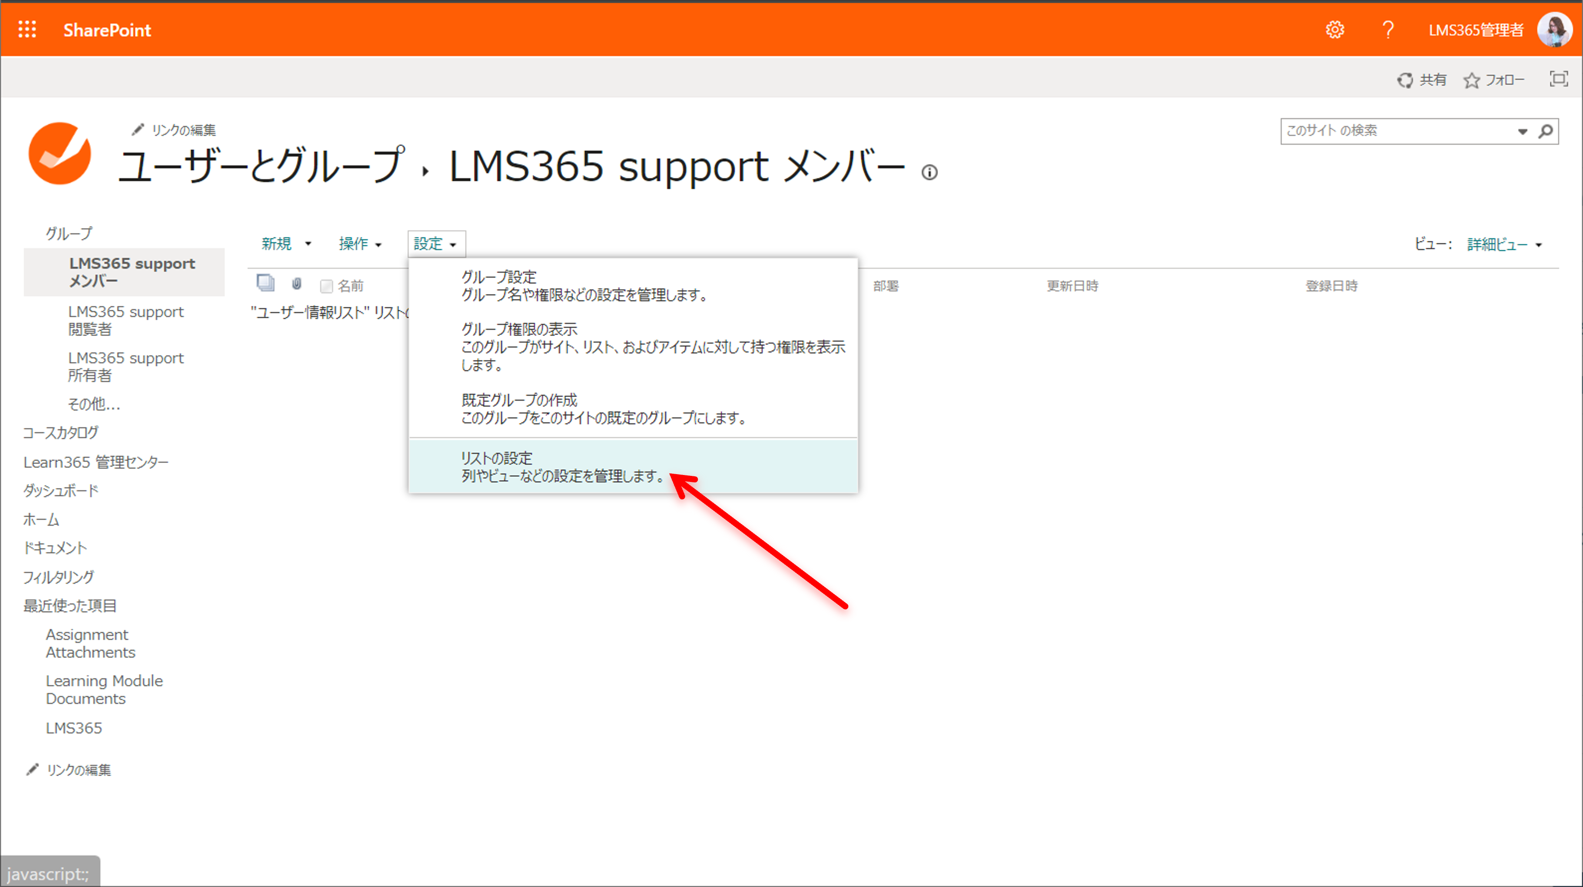1583x887 pixels.
Task: Click the attachment paperclip column icon
Action: tap(297, 283)
